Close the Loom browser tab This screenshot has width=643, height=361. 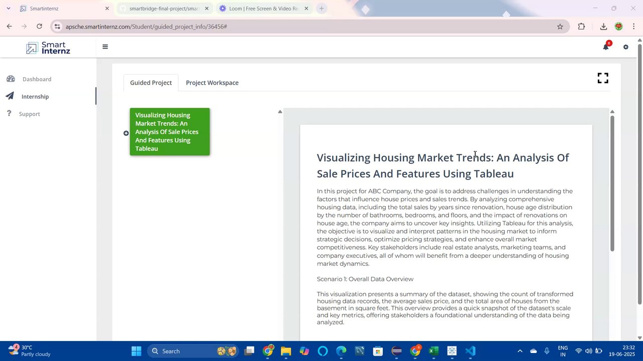tap(306, 9)
